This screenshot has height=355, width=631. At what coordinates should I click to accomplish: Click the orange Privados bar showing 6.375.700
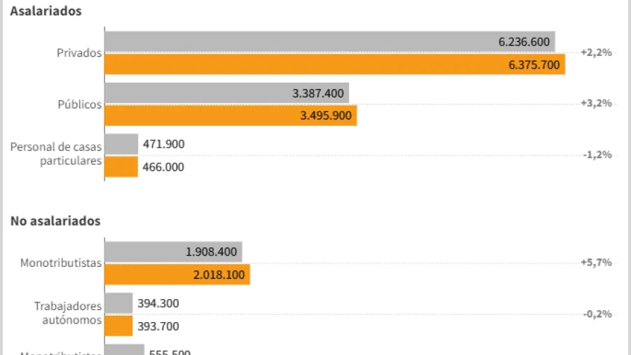tap(334, 64)
